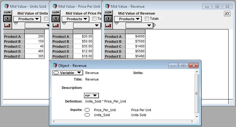The height and width of the screenshot is (127, 236).
Task: Click vertical scrollbar thumb in Object window
Action: (x=197, y=94)
